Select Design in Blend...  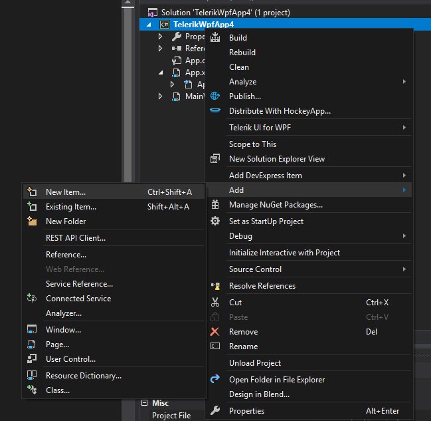point(309,394)
